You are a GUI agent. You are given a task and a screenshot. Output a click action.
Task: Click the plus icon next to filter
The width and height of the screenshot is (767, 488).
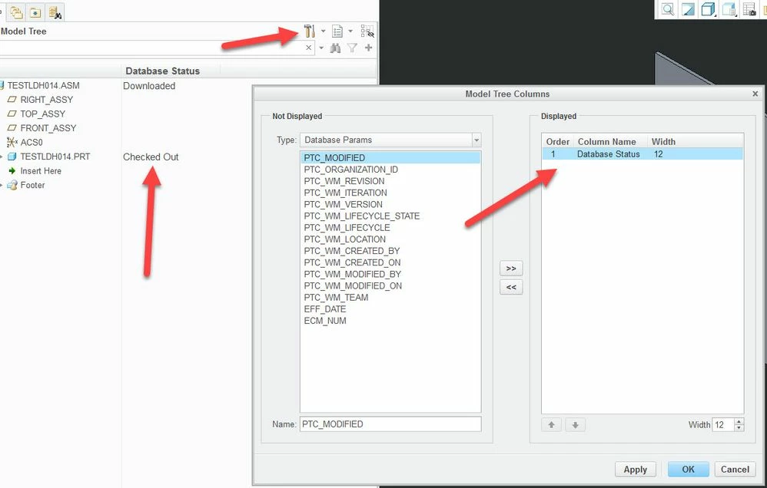(x=368, y=48)
